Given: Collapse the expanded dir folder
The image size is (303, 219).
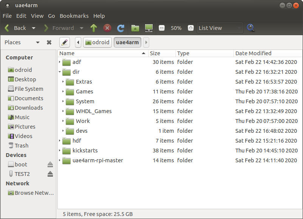Looking at the screenshot, I should pyautogui.click(x=60, y=72).
